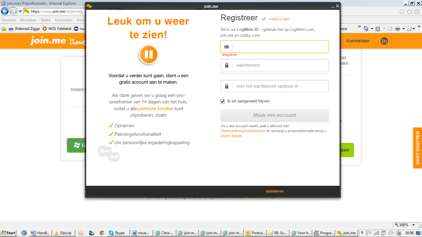
Task: Click the Read mail envelope icon
Action: tap(390, 29)
